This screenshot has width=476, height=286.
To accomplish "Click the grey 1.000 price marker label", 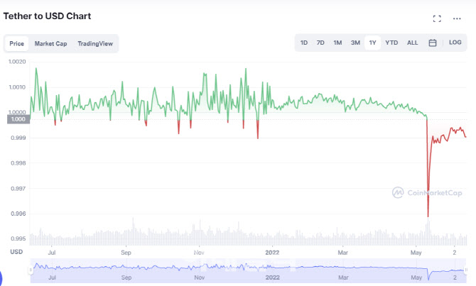I will pos(18,119).
